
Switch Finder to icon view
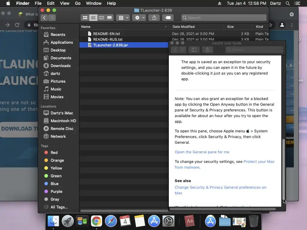click(x=85, y=18)
